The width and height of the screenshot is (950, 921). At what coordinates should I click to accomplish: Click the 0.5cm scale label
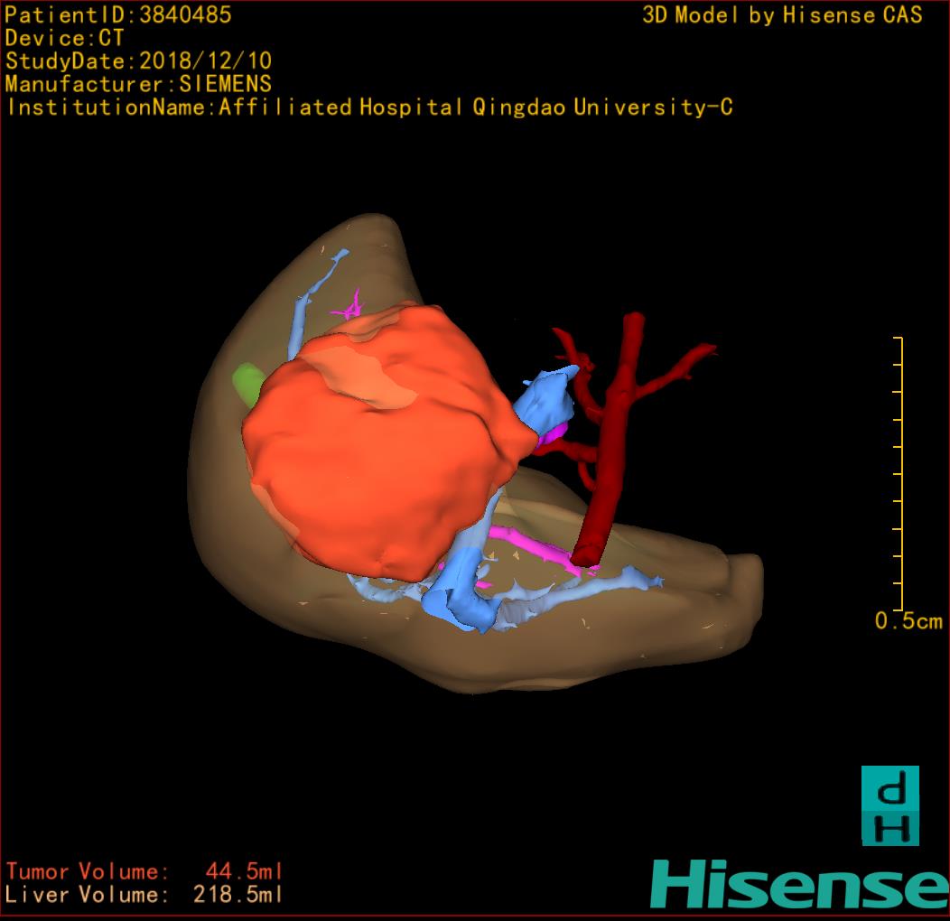[x=908, y=621]
